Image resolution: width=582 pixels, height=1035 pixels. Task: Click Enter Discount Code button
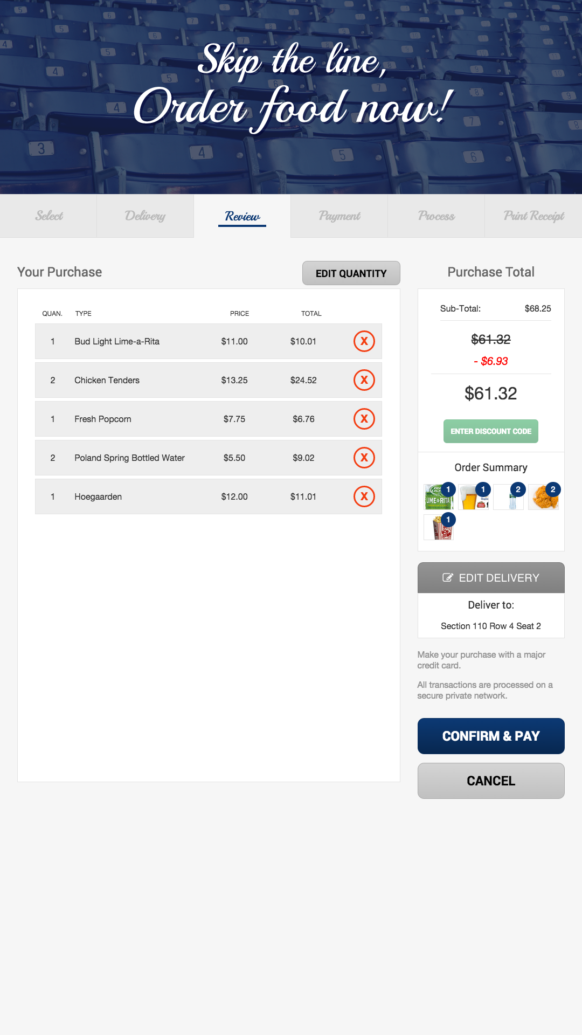[x=491, y=431]
